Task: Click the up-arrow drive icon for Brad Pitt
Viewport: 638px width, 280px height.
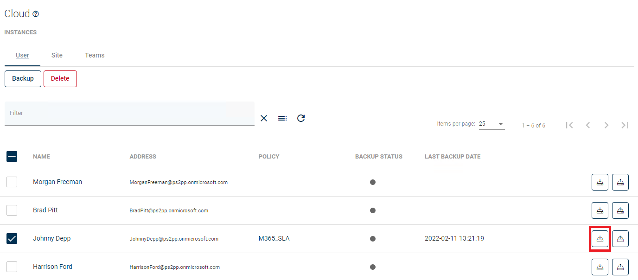Action: coord(620,210)
